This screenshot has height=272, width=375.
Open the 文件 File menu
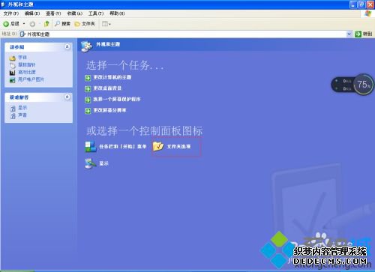click(x=11, y=13)
